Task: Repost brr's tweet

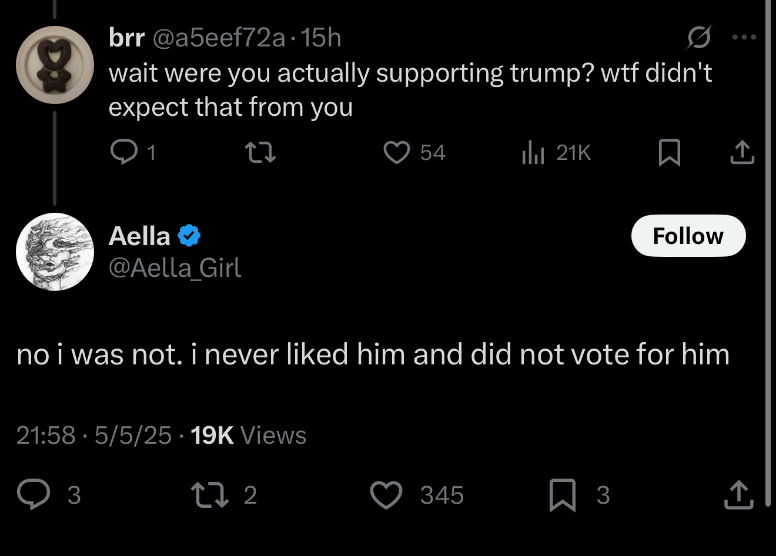Action: (x=260, y=152)
